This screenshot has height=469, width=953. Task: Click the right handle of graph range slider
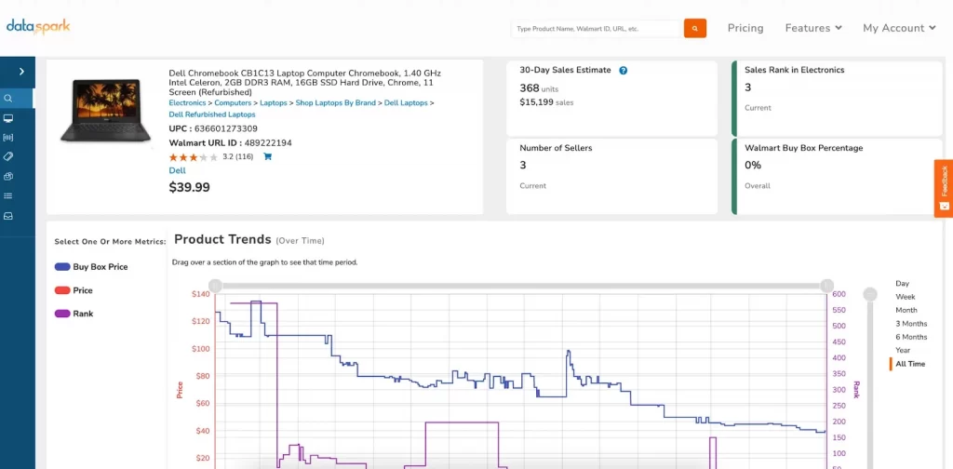tap(825, 285)
